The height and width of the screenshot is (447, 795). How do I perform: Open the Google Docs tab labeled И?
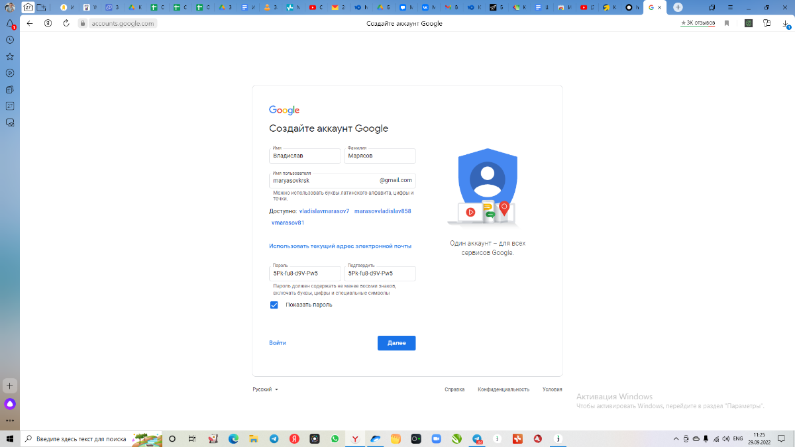tap(248, 7)
